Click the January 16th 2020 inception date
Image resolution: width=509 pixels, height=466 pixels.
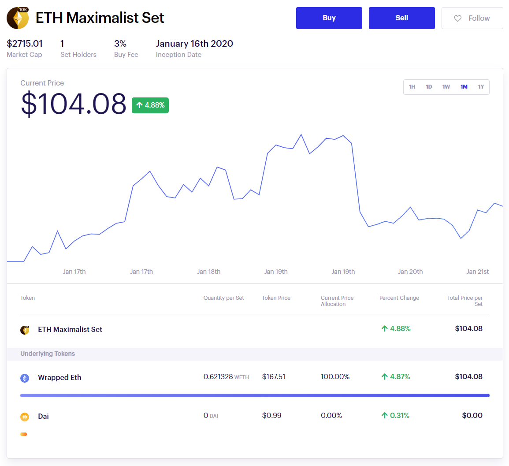pyautogui.click(x=194, y=44)
